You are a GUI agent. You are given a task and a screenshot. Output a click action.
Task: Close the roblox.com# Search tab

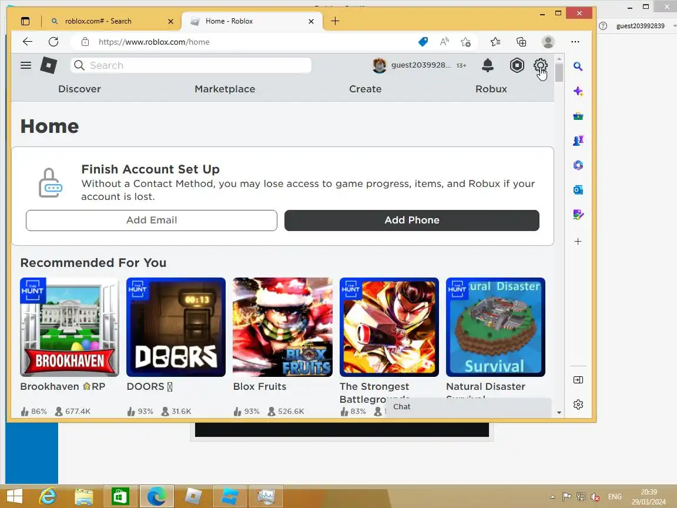[x=170, y=21]
